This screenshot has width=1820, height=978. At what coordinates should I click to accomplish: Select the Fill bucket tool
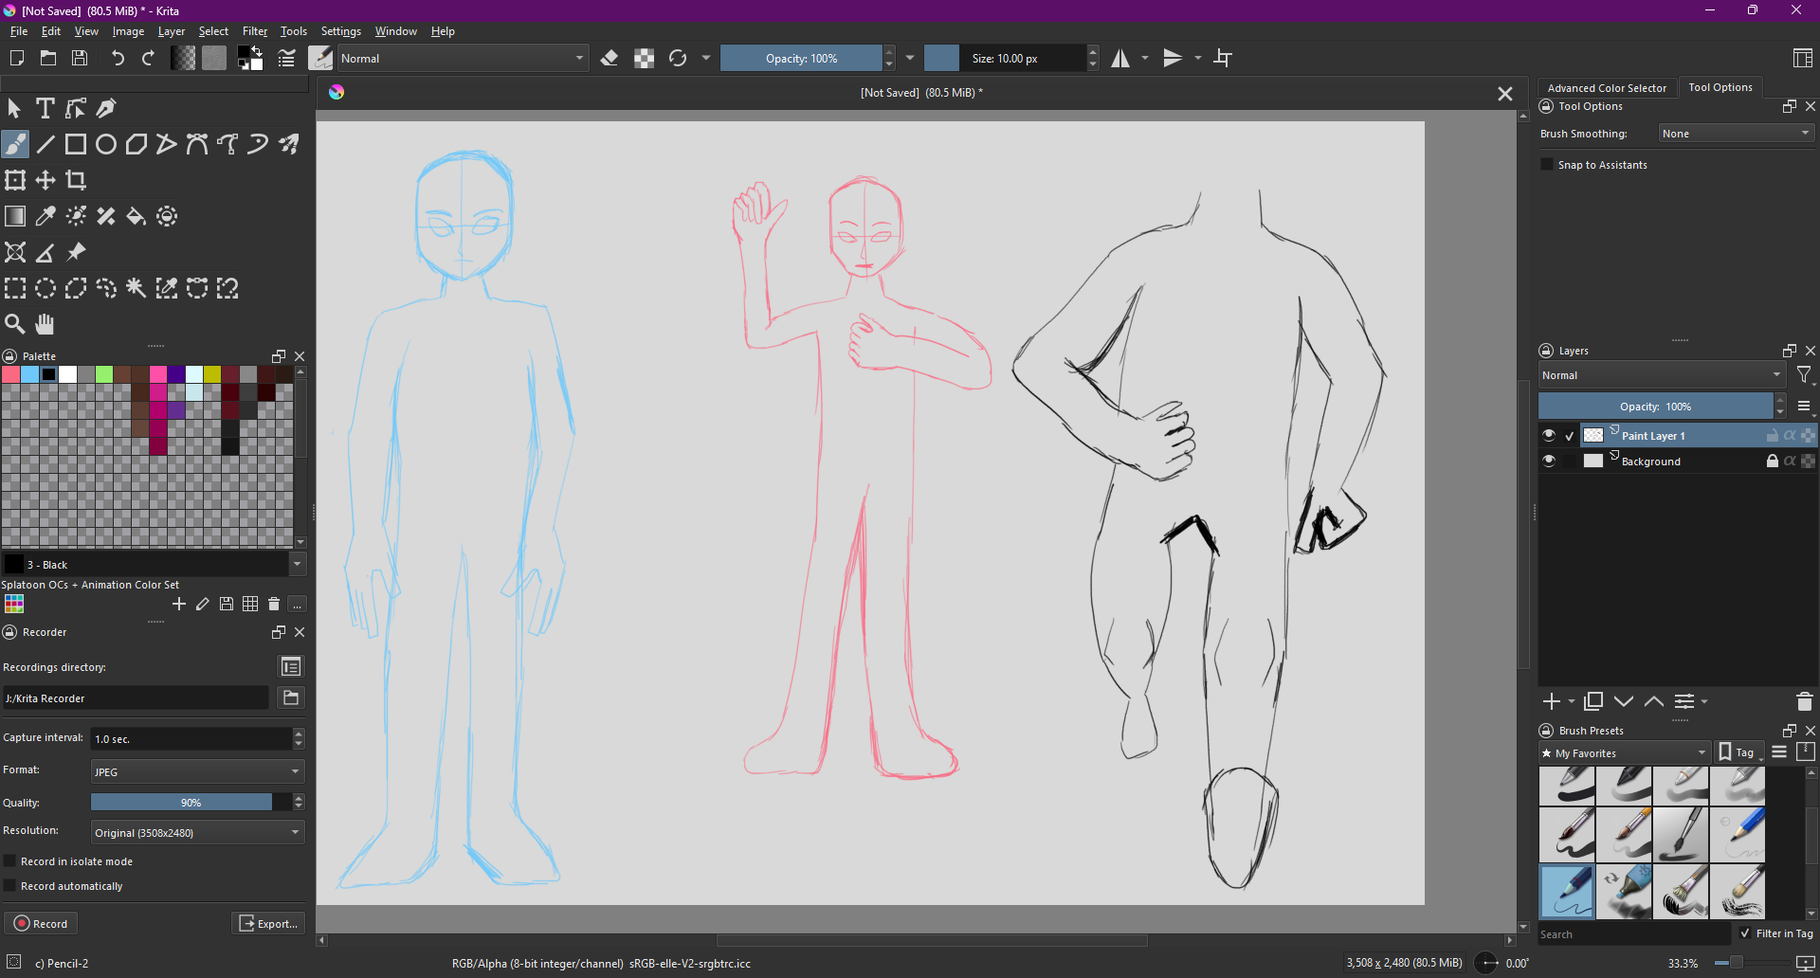pos(136,216)
